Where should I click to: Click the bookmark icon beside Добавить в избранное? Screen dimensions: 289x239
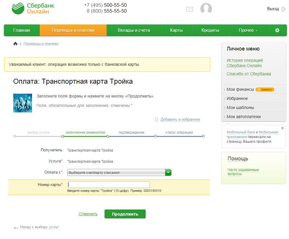[x=156, y=120]
